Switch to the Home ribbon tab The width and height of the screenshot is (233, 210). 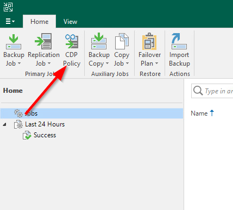point(40,22)
